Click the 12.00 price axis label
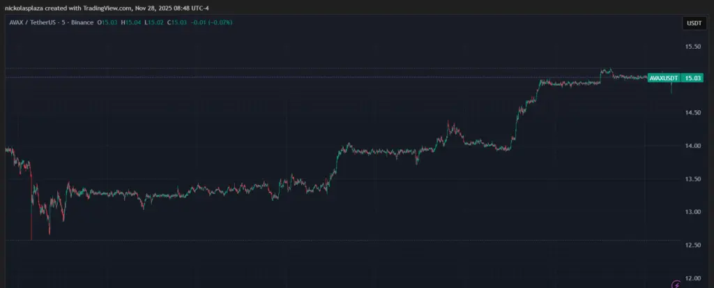Image resolution: width=714 pixels, height=288 pixels. coord(692,278)
